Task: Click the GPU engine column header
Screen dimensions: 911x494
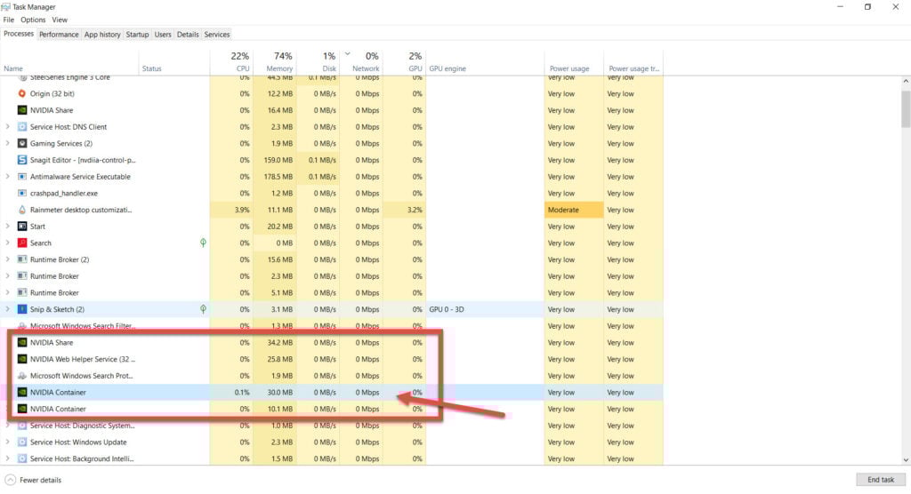Action: pyautogui.click(x=485, y=62)
